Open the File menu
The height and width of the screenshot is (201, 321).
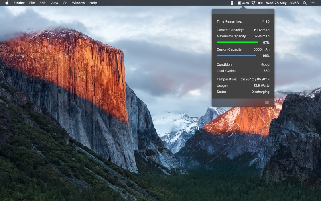point(32,3)
